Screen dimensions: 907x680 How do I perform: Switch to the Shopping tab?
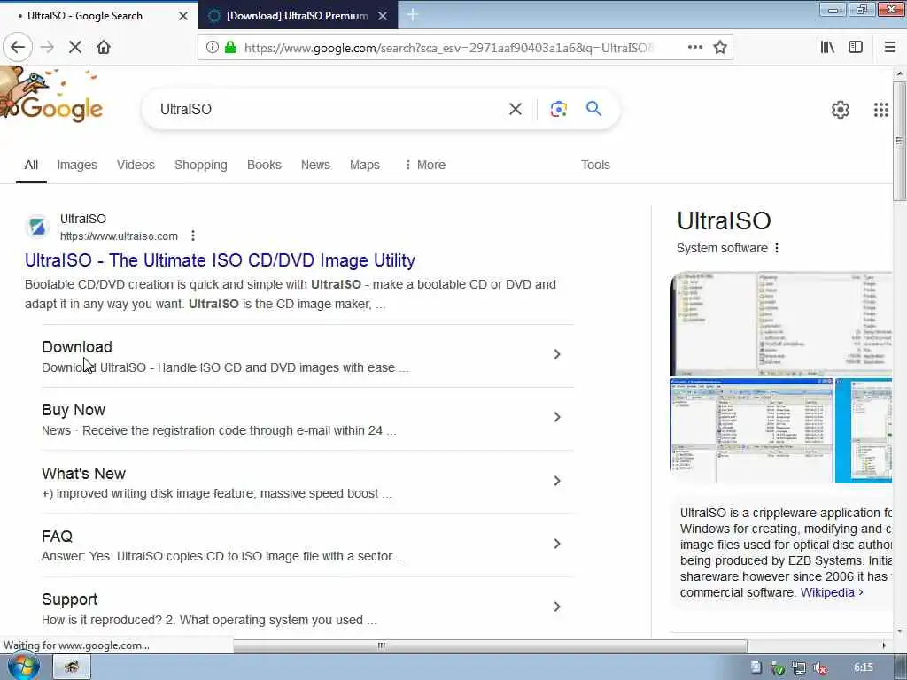[x=201, y=165]
